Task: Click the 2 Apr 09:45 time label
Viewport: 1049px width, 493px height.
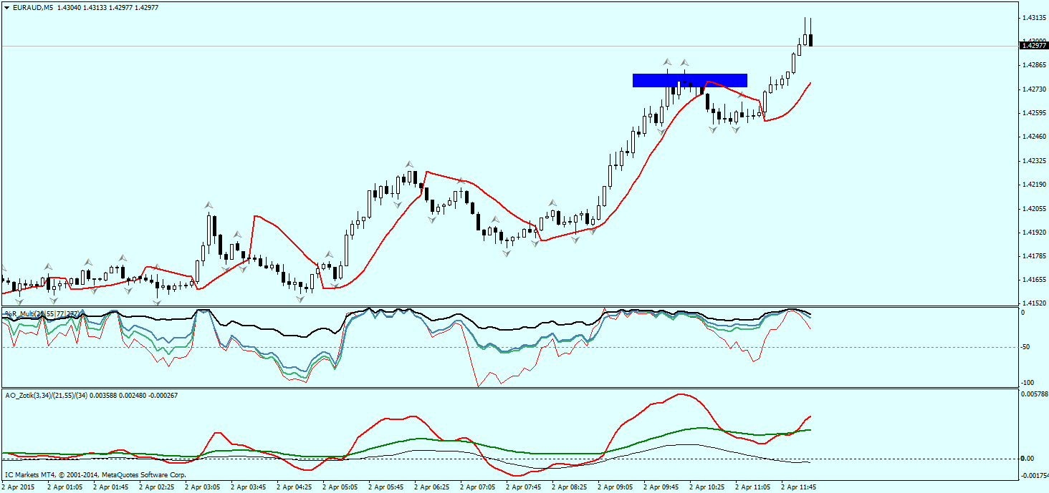Action: 661,487
